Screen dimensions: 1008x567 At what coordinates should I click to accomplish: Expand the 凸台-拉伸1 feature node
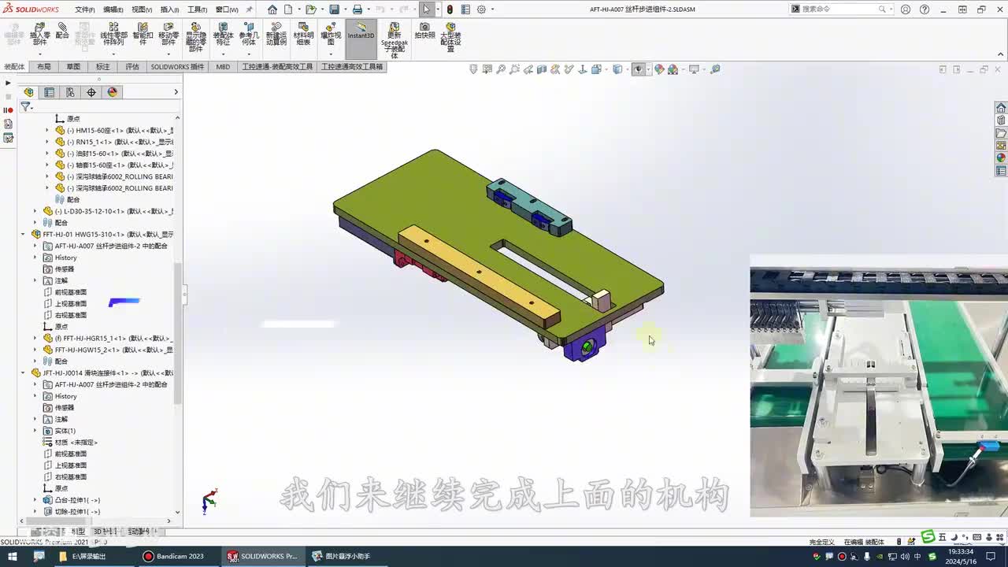(35, 500)
